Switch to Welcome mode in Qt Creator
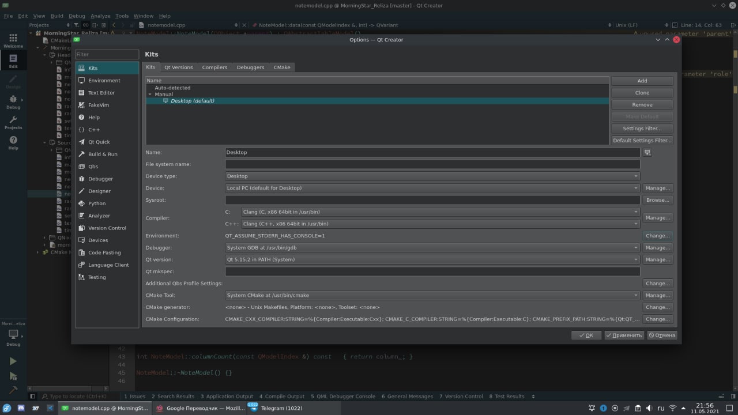Viewport: 738px width, 415px height. pyautogui.click(x=13, y=39)
